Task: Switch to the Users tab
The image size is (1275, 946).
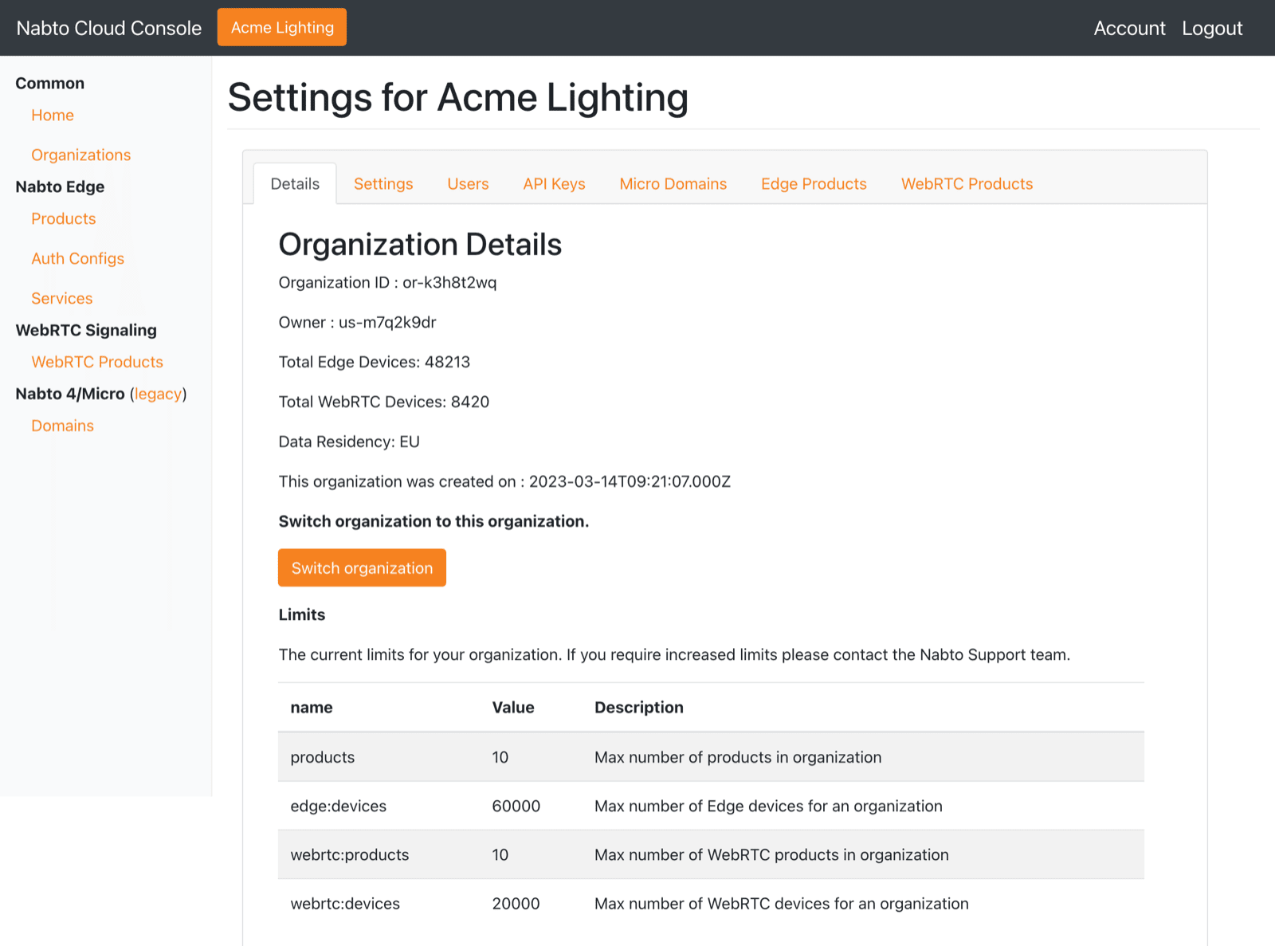Action: pyautogui.click(x=468, y=183)
